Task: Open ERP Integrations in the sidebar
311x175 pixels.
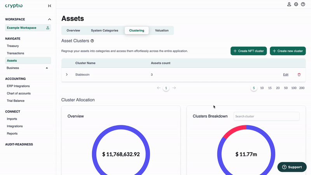Action: click(x=18, y=86)
